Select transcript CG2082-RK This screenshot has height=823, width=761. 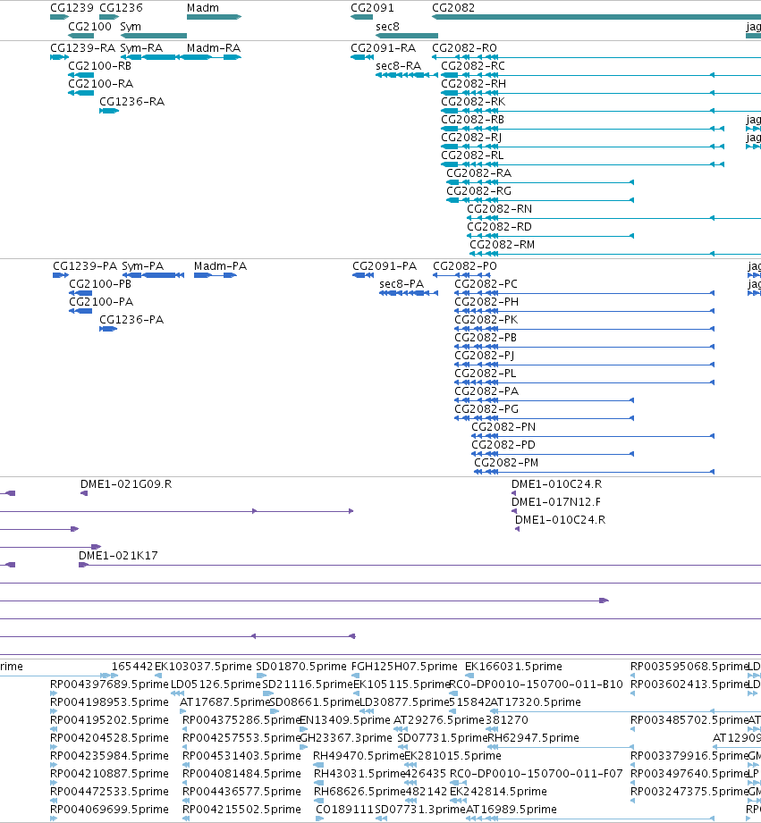pyautogui.click(x=473, y=101)
